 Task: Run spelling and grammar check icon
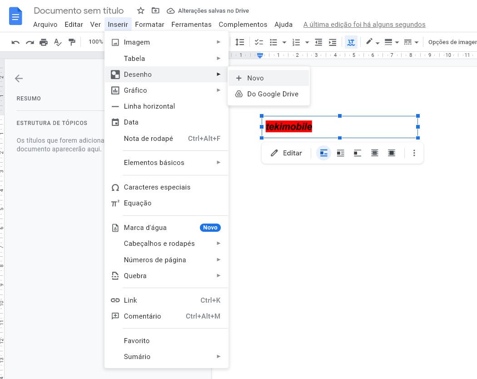[58, 42]
